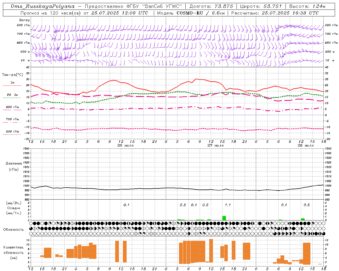Click the calculation timestamp Рассчитано: 25.07.2025 16:38 UTC
The image size is (339, 271).
(275, 13)
